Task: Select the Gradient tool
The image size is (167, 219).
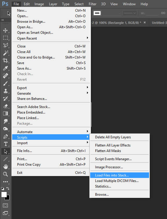Action: click(6, 114)
